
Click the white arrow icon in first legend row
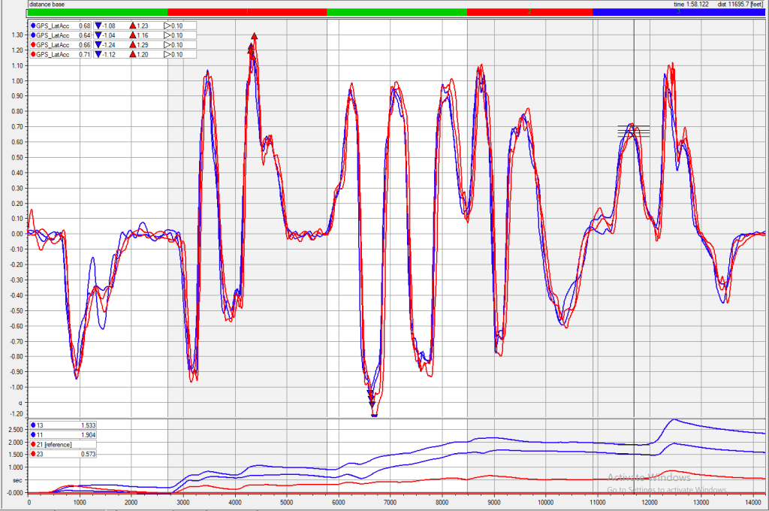click(167, 26)
